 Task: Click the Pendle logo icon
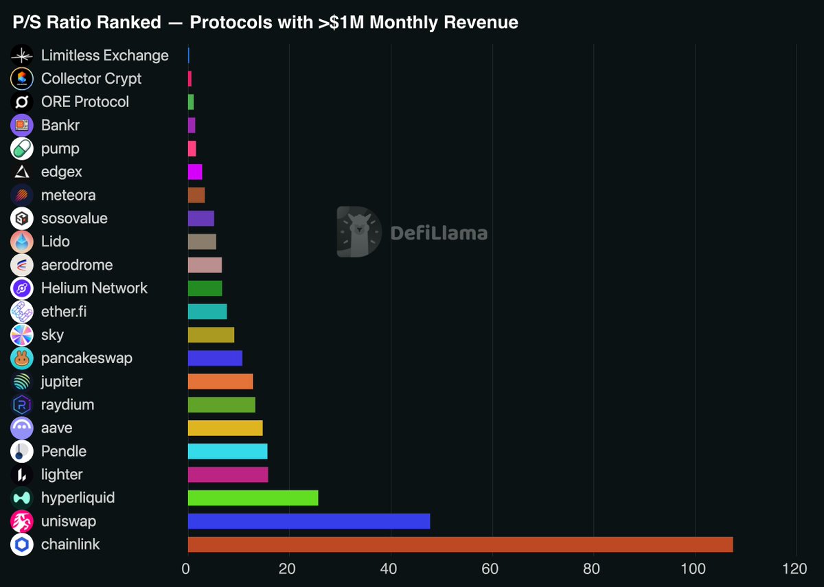tap(22, 452)
